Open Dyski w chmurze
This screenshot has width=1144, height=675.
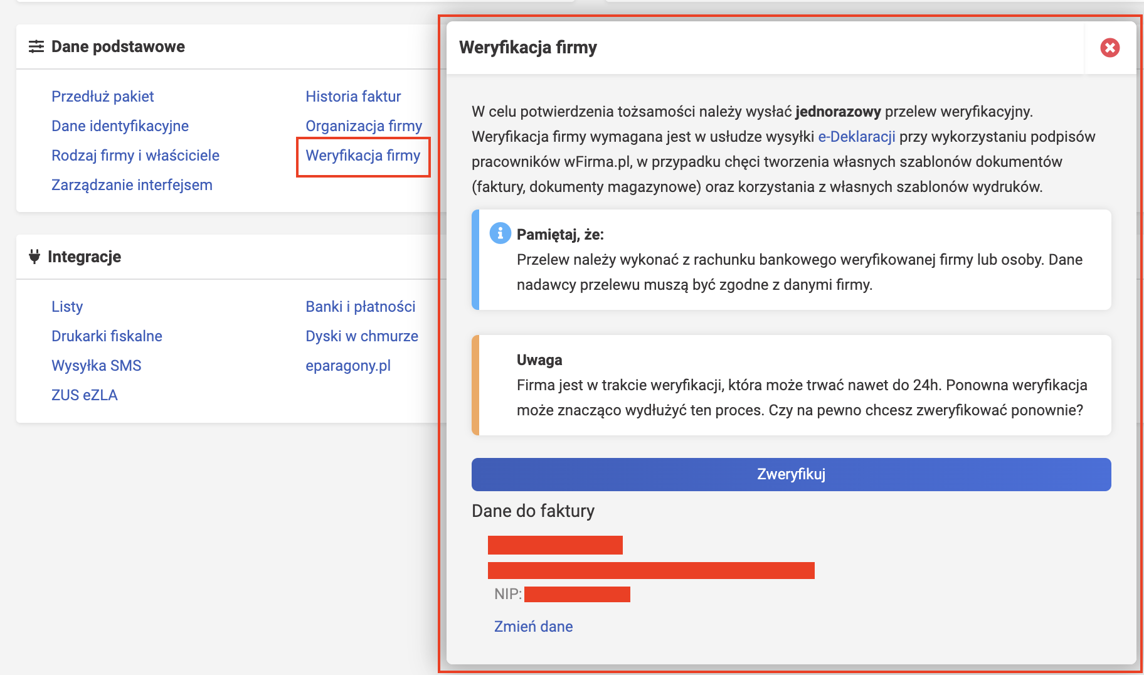point(361,336)
